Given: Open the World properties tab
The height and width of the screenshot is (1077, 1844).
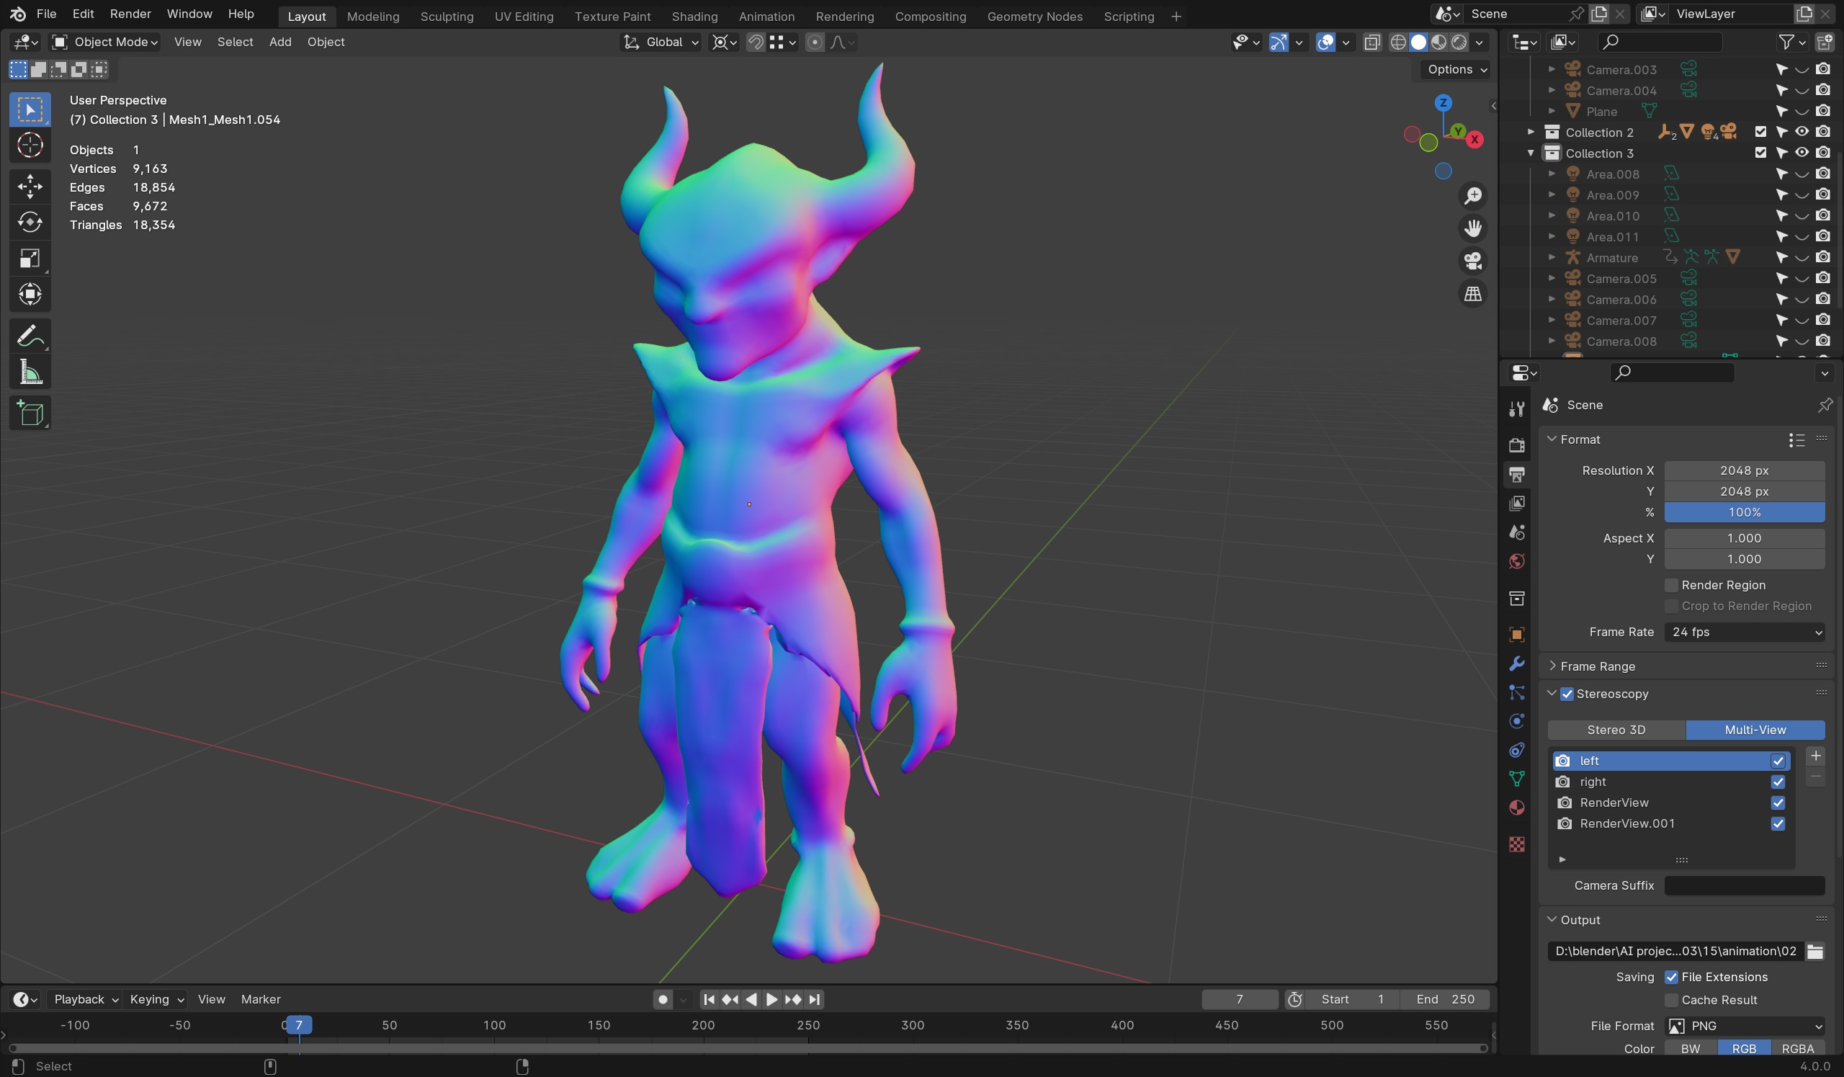Looking at the screenshot, I should (x=1516, y=561).
